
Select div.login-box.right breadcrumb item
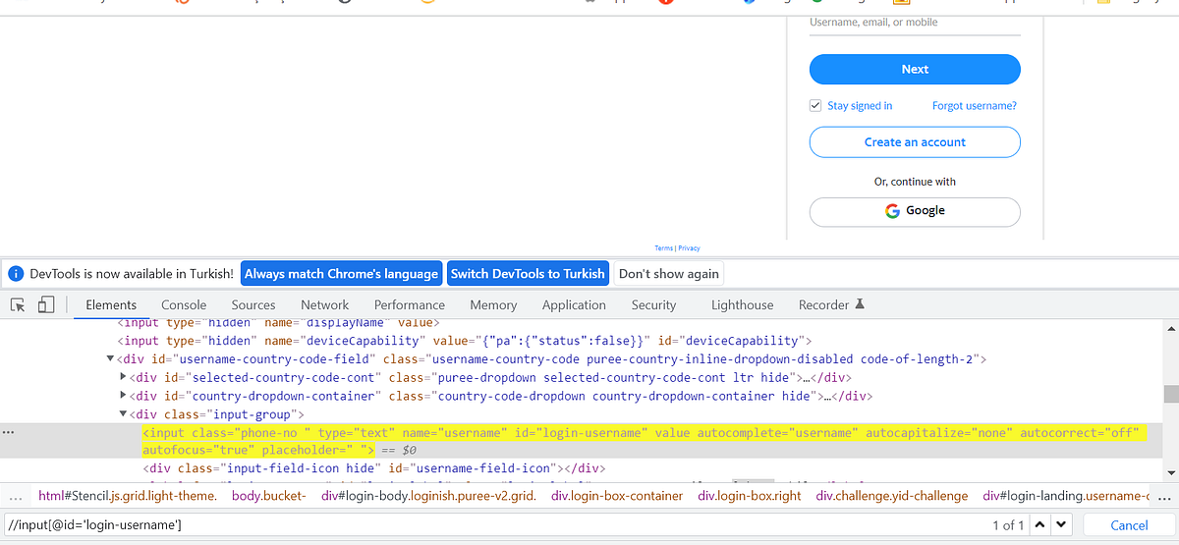pos(751,497)
